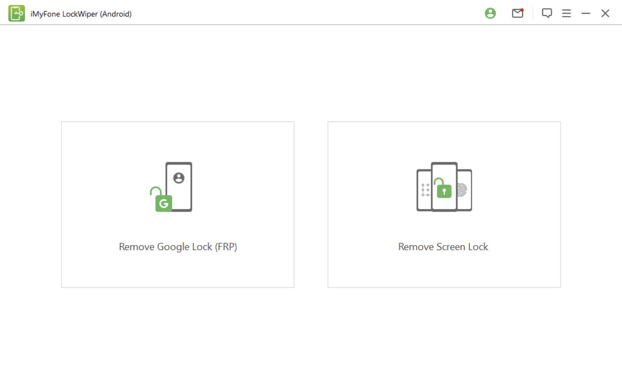The height and width of the screenshot is (381, 622).
Task: Click the iMyFone LockWiper app logo
Action: [x=17, y=13]
